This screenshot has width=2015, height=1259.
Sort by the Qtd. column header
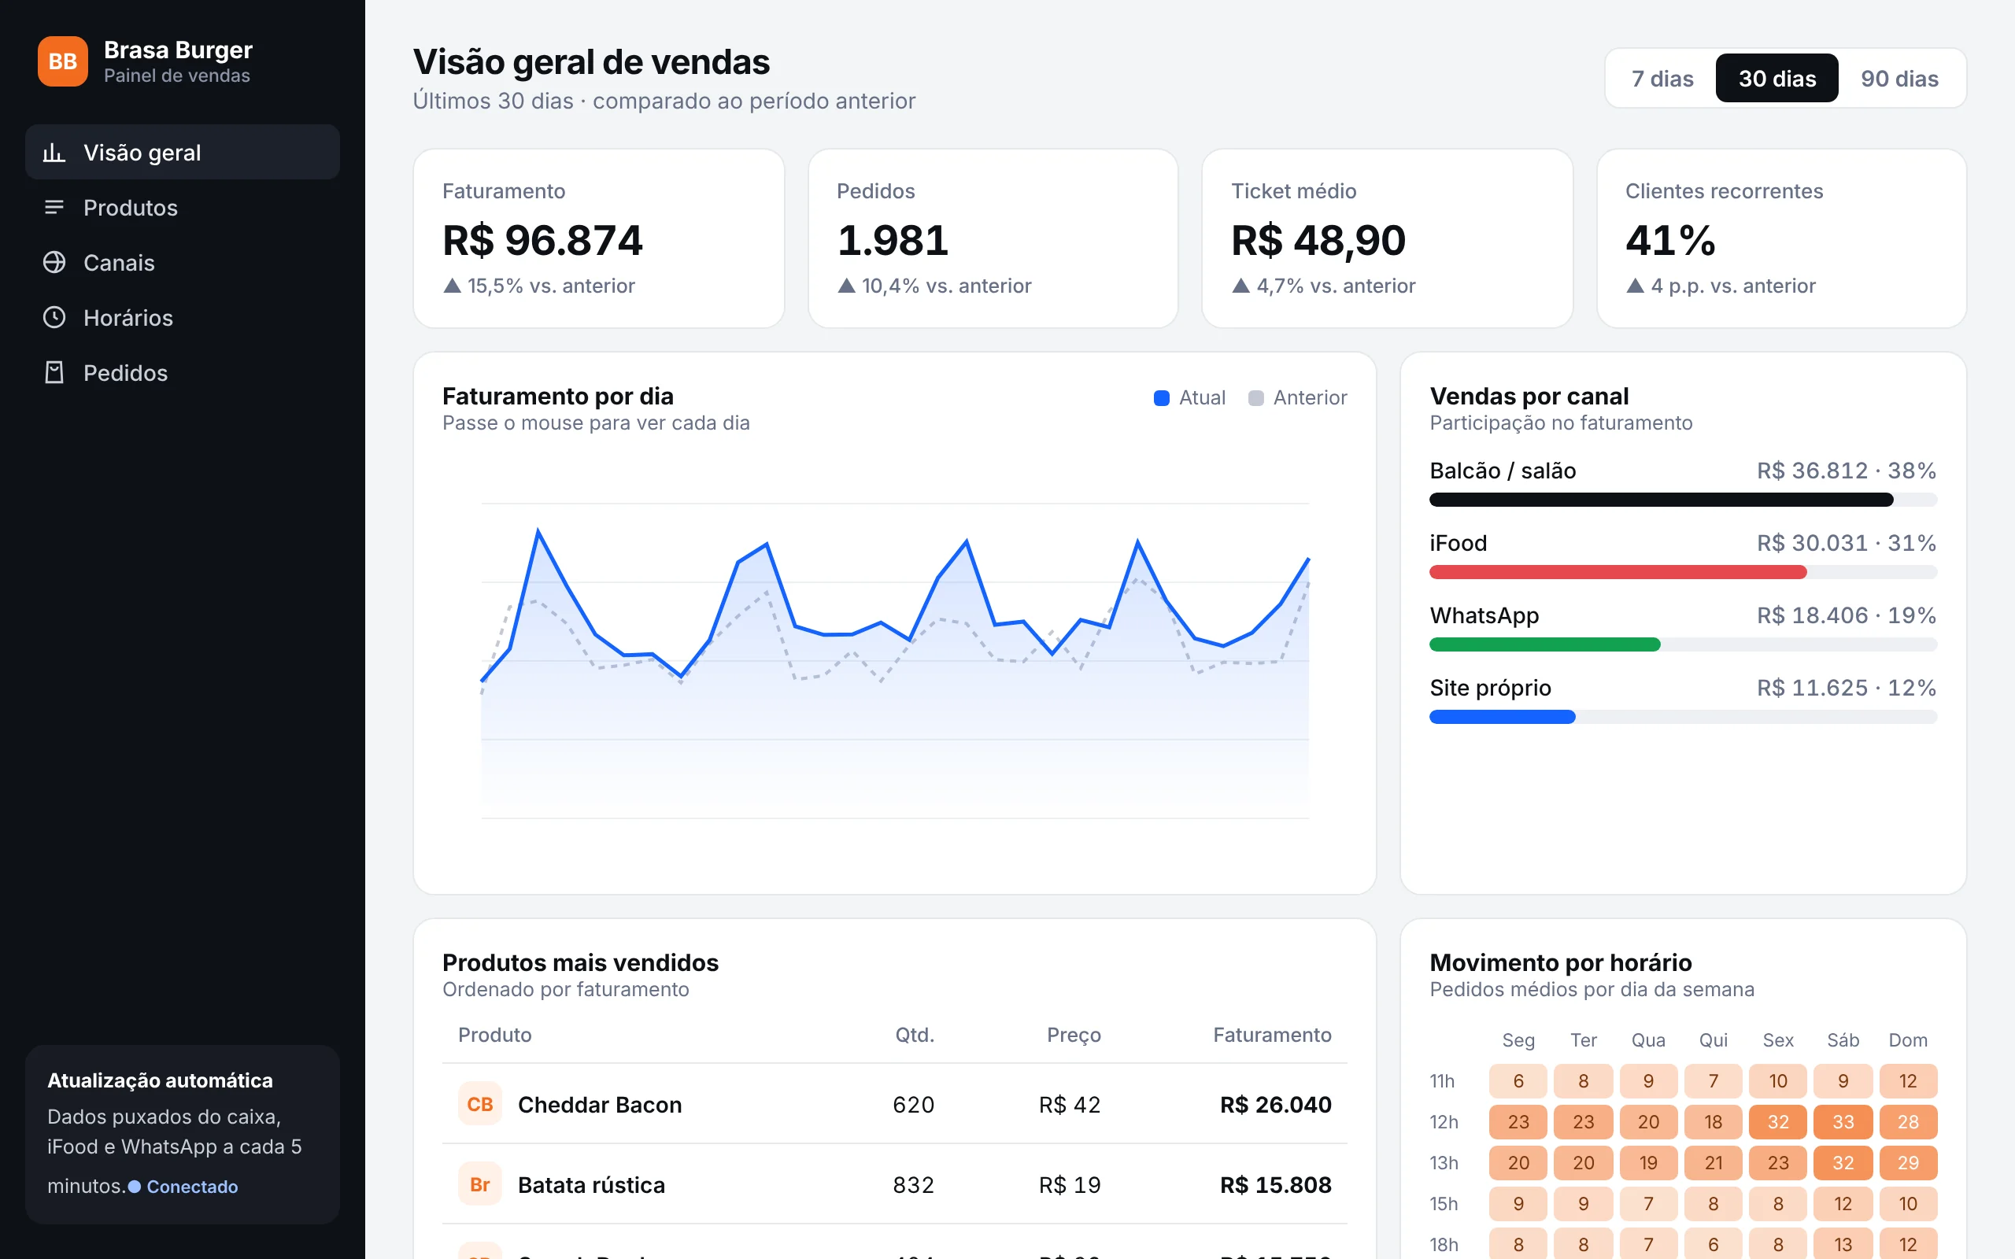click(915, 1035)
